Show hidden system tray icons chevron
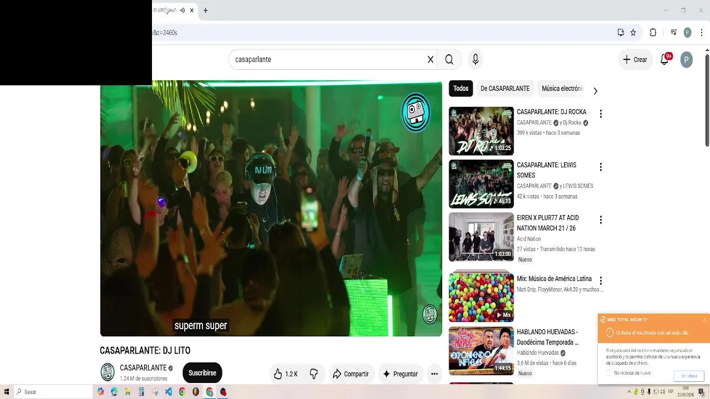 [x=630, y=392]
